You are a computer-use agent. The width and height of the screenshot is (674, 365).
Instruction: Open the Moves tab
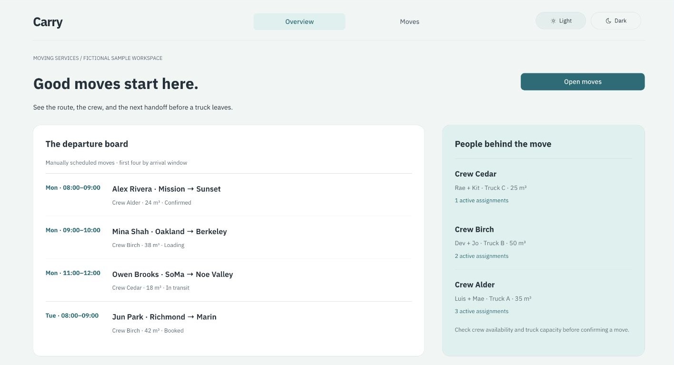(x=409, y=21)
